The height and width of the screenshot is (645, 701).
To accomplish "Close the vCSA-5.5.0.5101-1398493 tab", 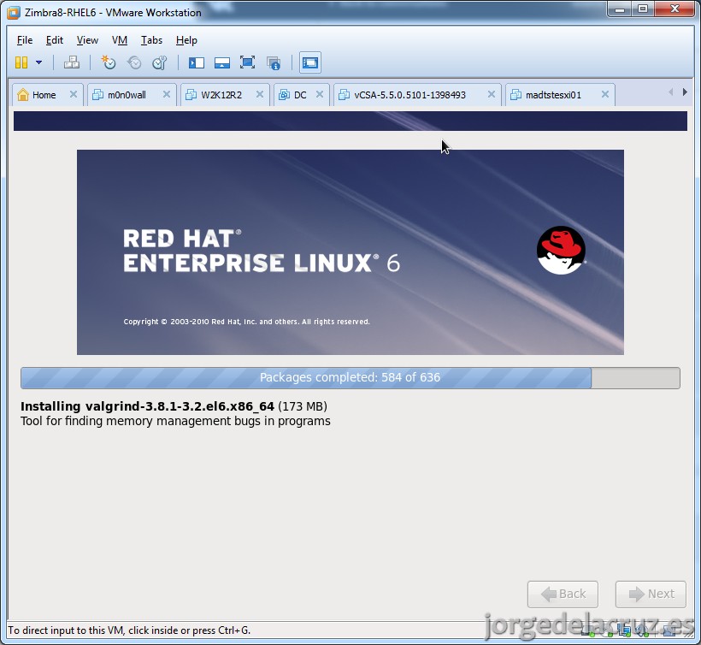I will [491, 94].
